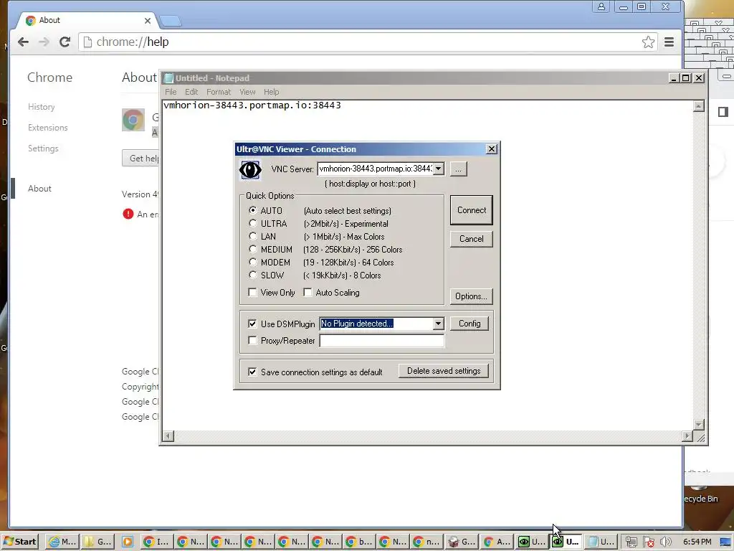
Task: Select the LAN quick option
Action: (253, 236)
